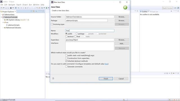Image resolution: width=180 pixels, height=101 pixels.
Task: Minimize the Outline view
Action: 176,11
